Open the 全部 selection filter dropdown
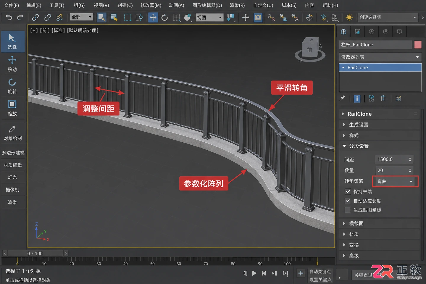This screenshot has height=284, width=426. 82,17
